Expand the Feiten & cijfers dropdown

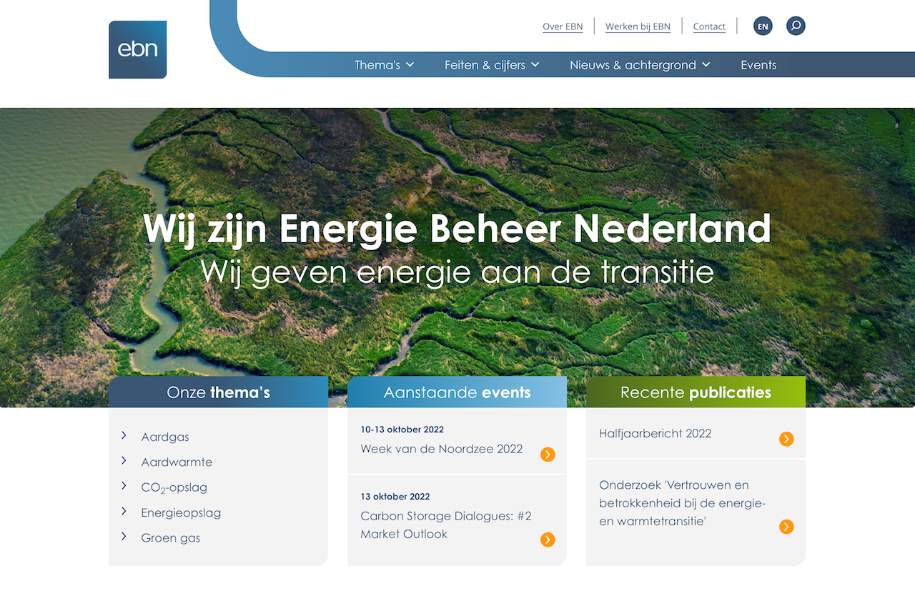(x=491, y=64)
